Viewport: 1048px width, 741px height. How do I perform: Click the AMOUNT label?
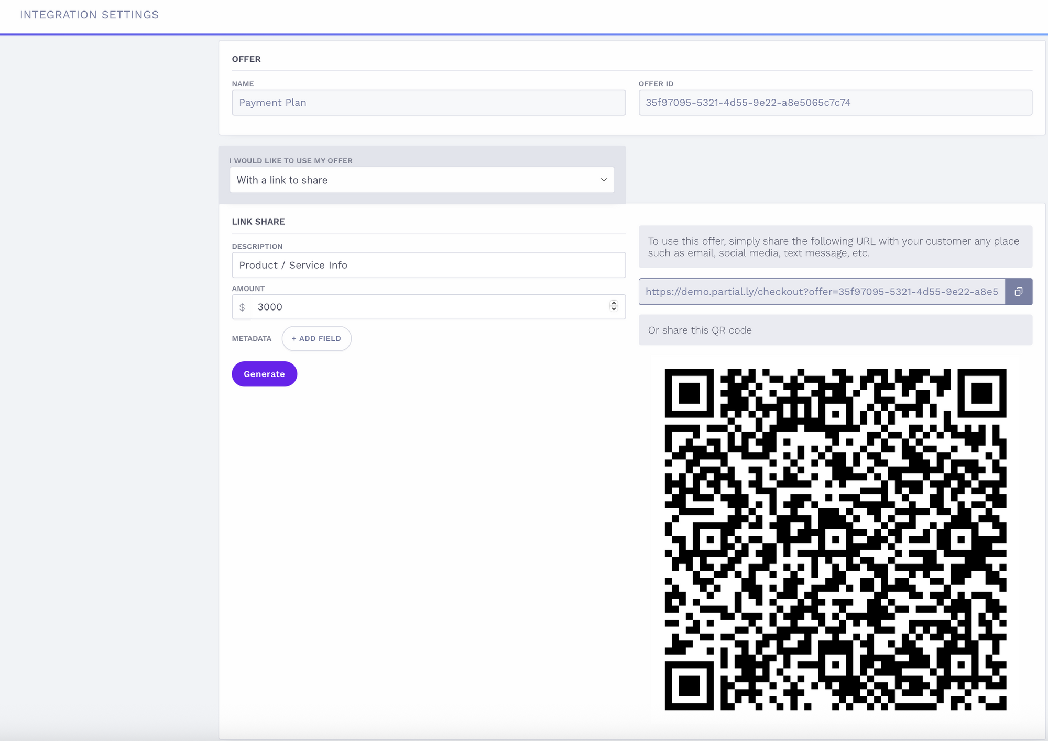(x=248, y=289)
